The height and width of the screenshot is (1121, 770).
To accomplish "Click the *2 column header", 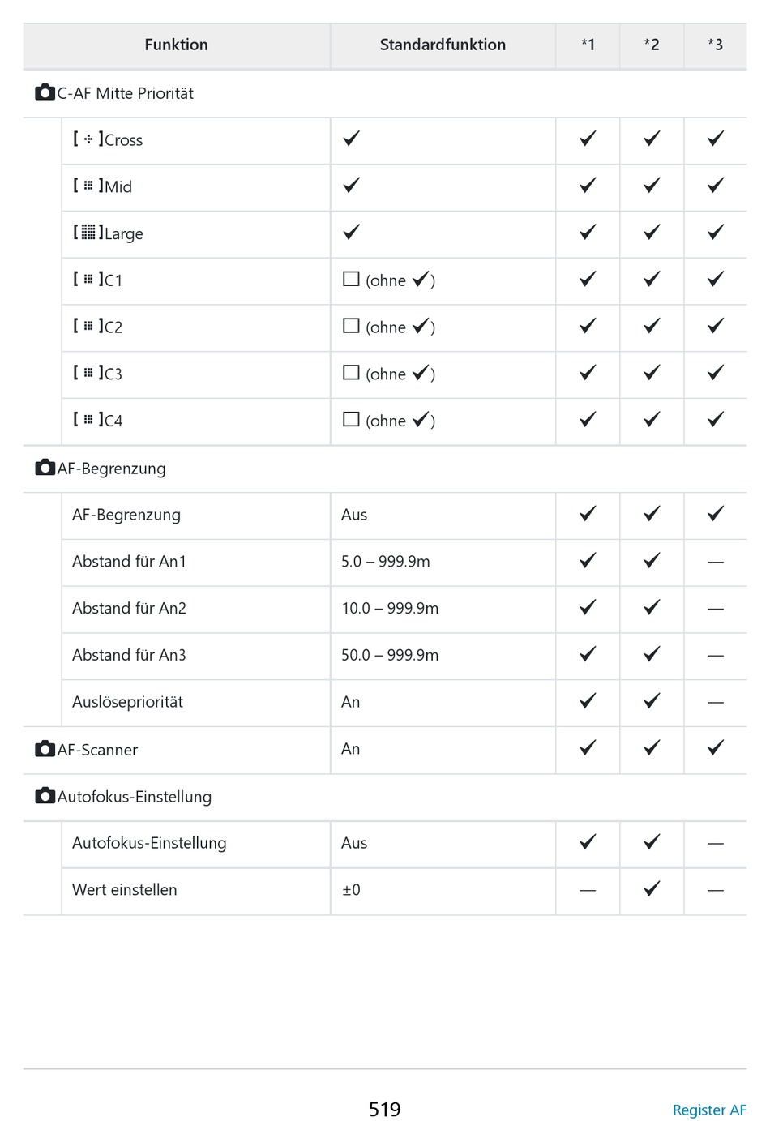I will (x=652, y=45).
